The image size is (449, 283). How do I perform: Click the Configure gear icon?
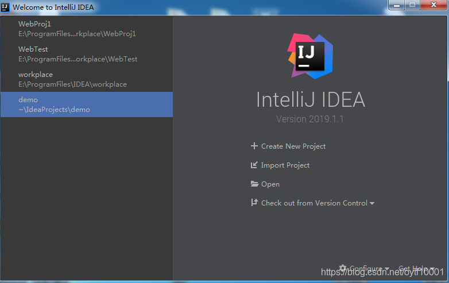pos(343,268)
